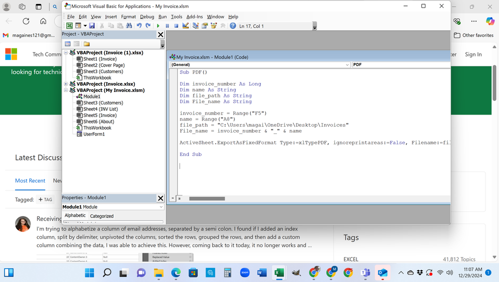Run the macro with the green play icon
This screenshot has height=282, width=499.
[158, 26]
